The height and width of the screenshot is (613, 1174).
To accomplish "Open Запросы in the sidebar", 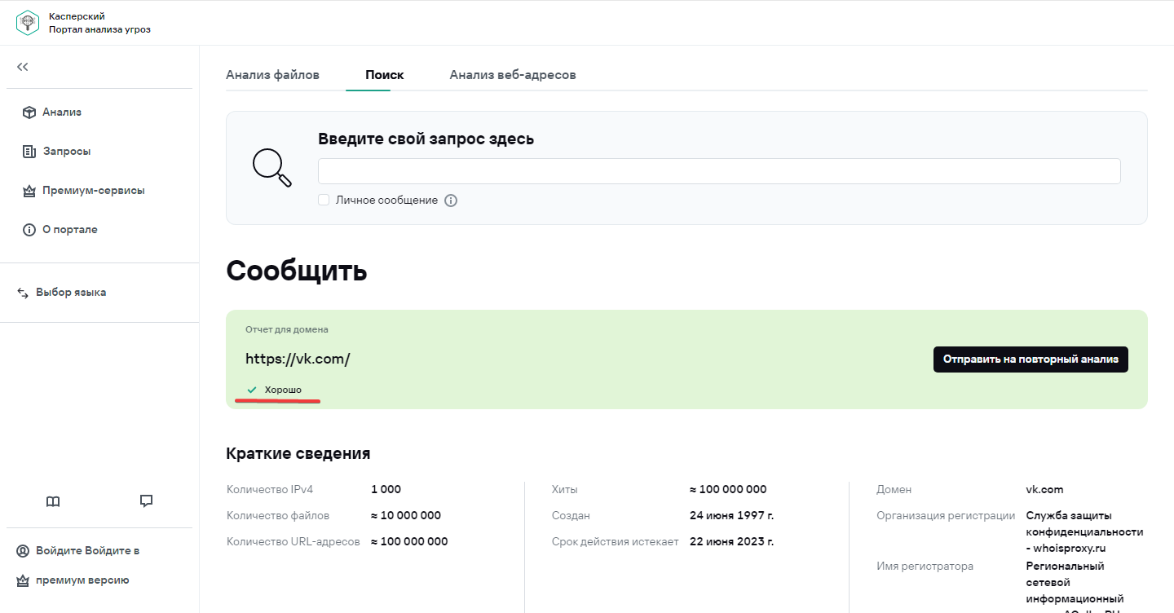I will pos(67,152).
